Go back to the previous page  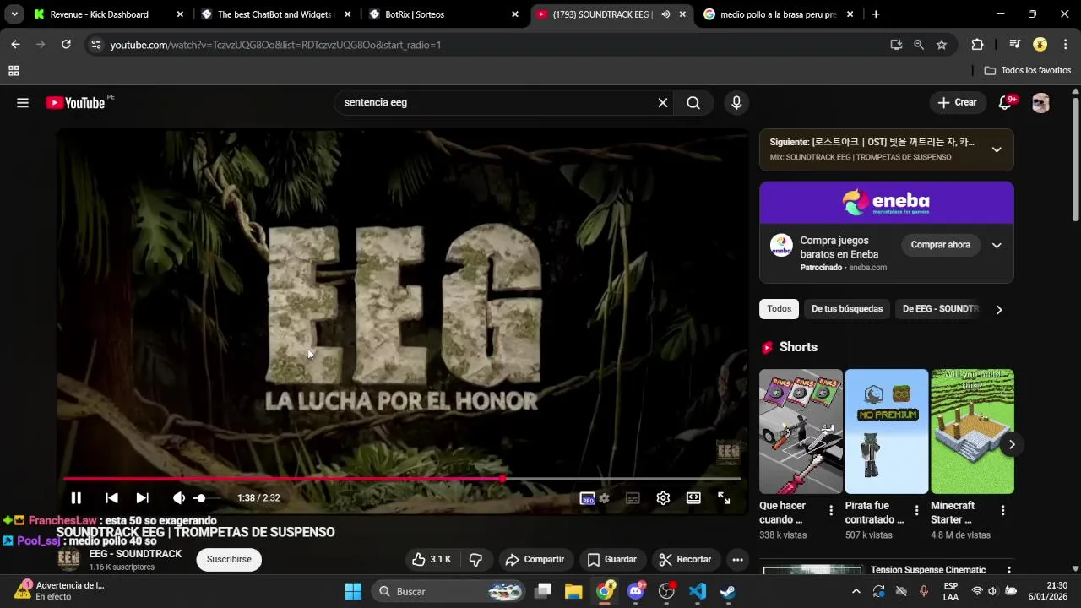click(x=15, y=45)
